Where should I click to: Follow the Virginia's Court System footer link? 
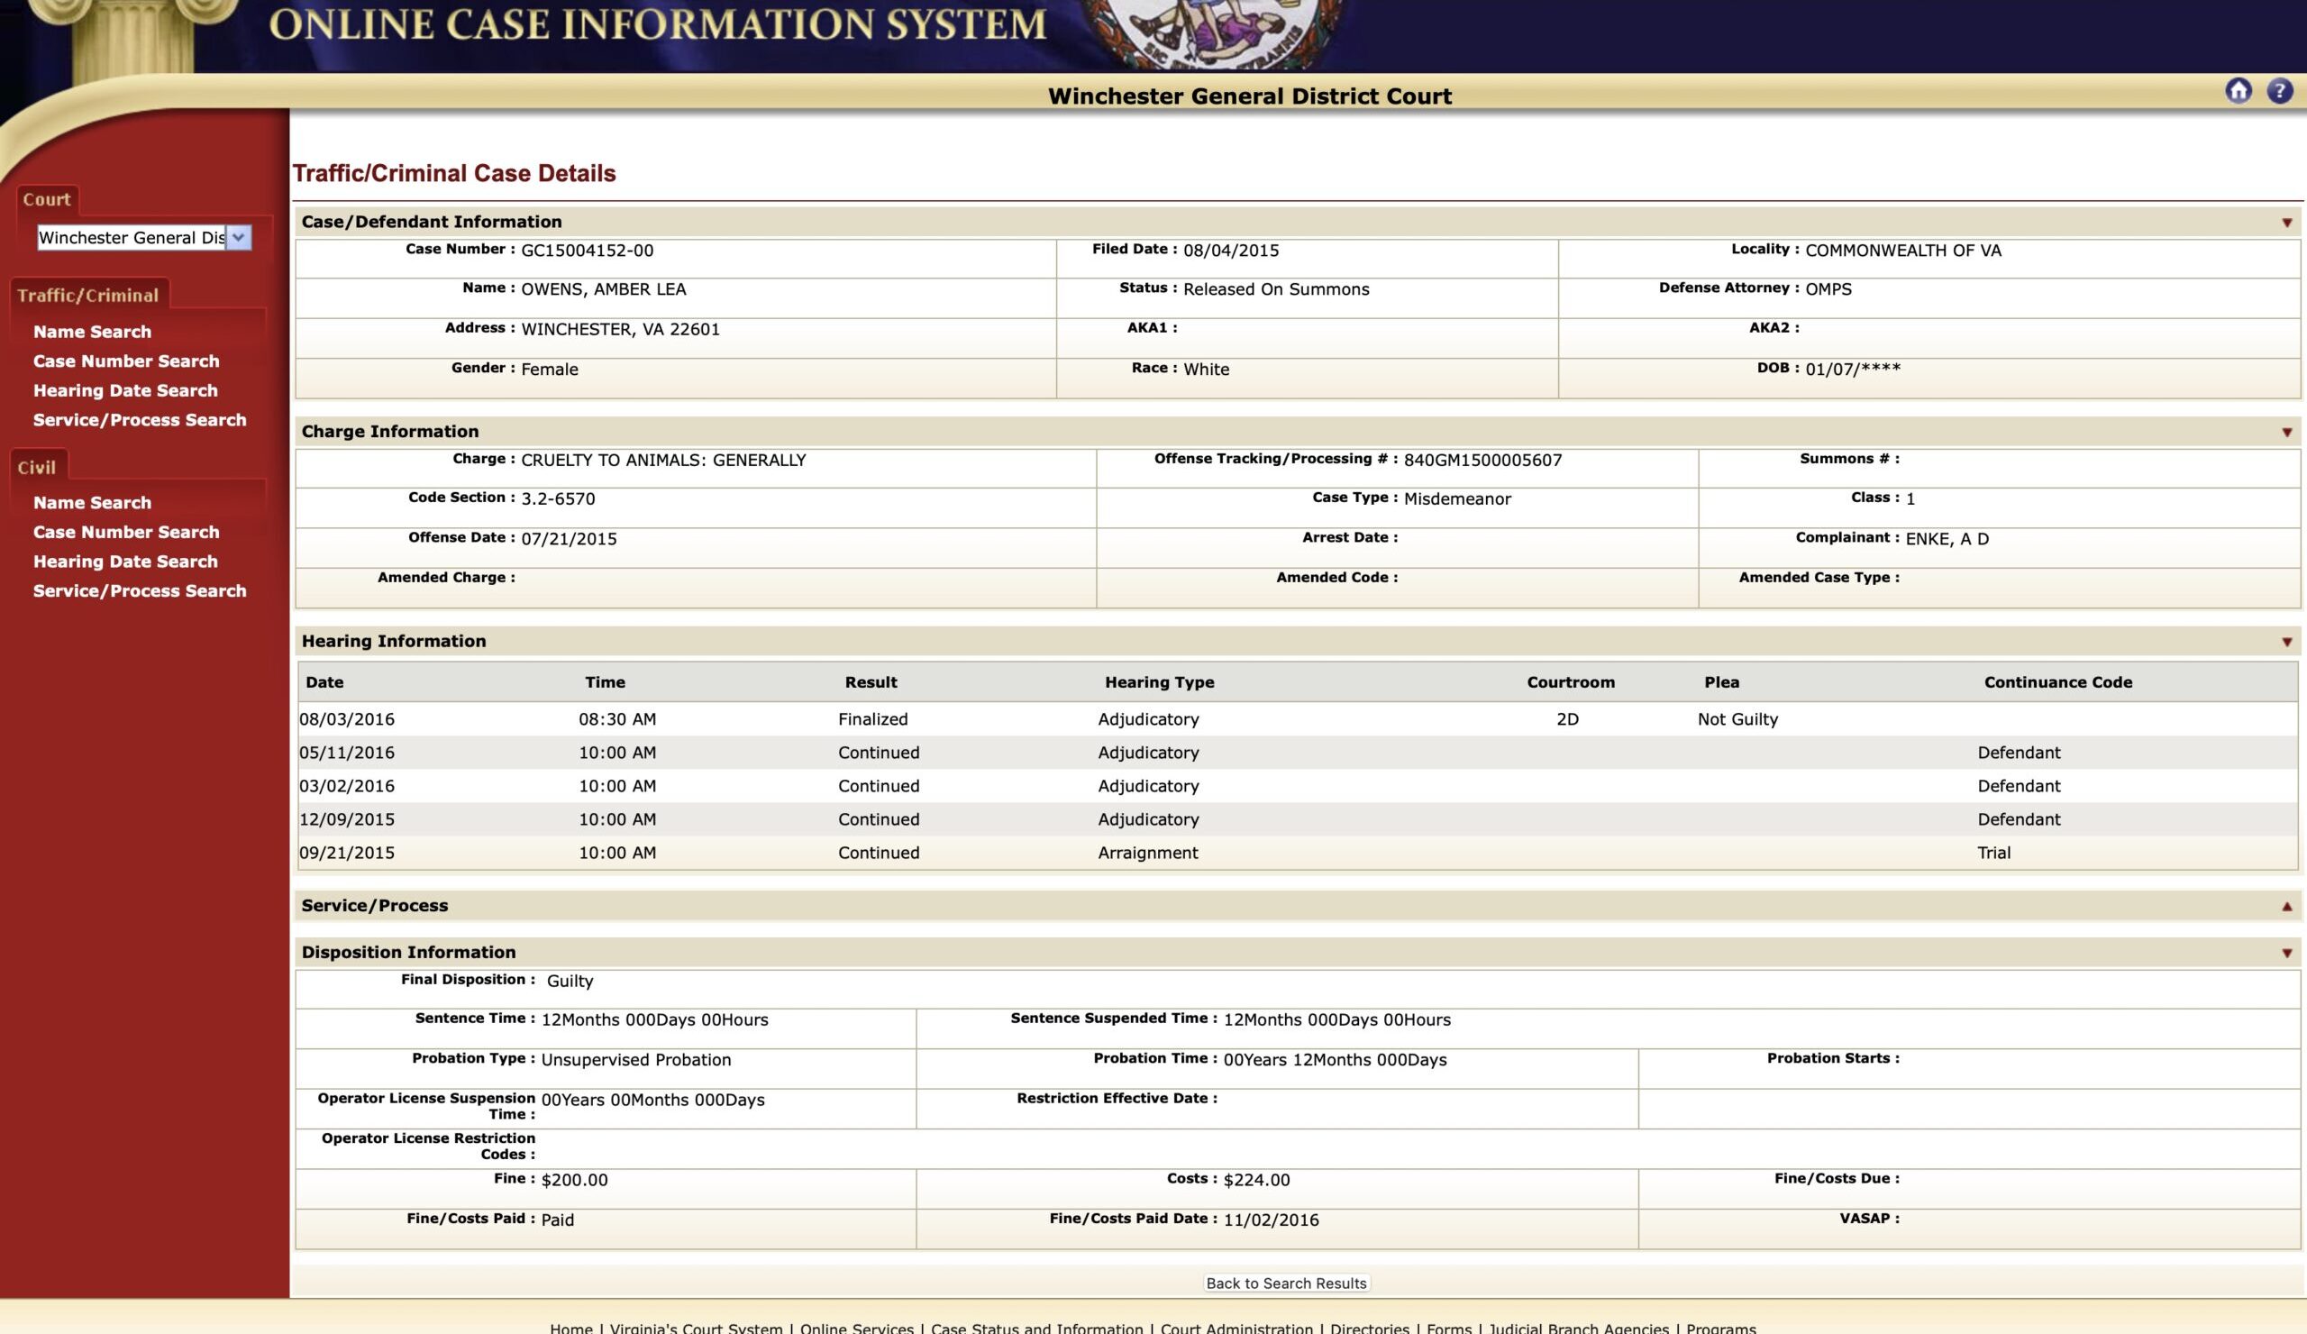coord(696,1328)
